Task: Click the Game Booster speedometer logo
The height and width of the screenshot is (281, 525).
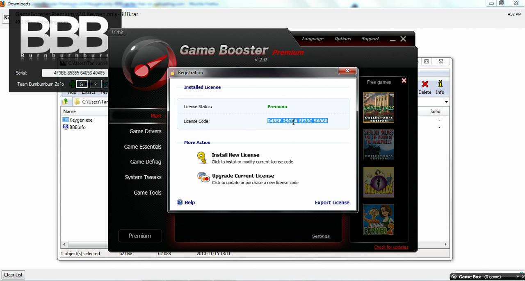Action: click(149, 63)
